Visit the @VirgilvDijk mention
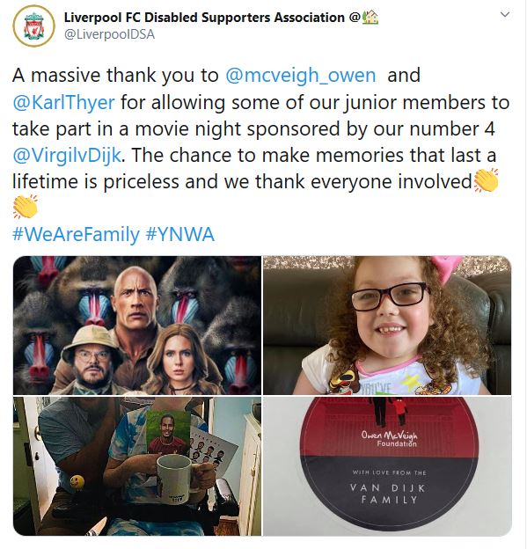527x549 pixels. [67, 155]
